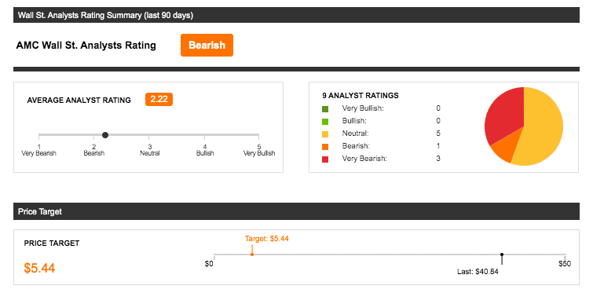Click the red Very Bearish pie slice

503,115
